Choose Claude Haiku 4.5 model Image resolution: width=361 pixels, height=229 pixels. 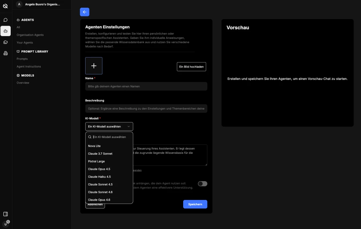(x=109, y=177)
